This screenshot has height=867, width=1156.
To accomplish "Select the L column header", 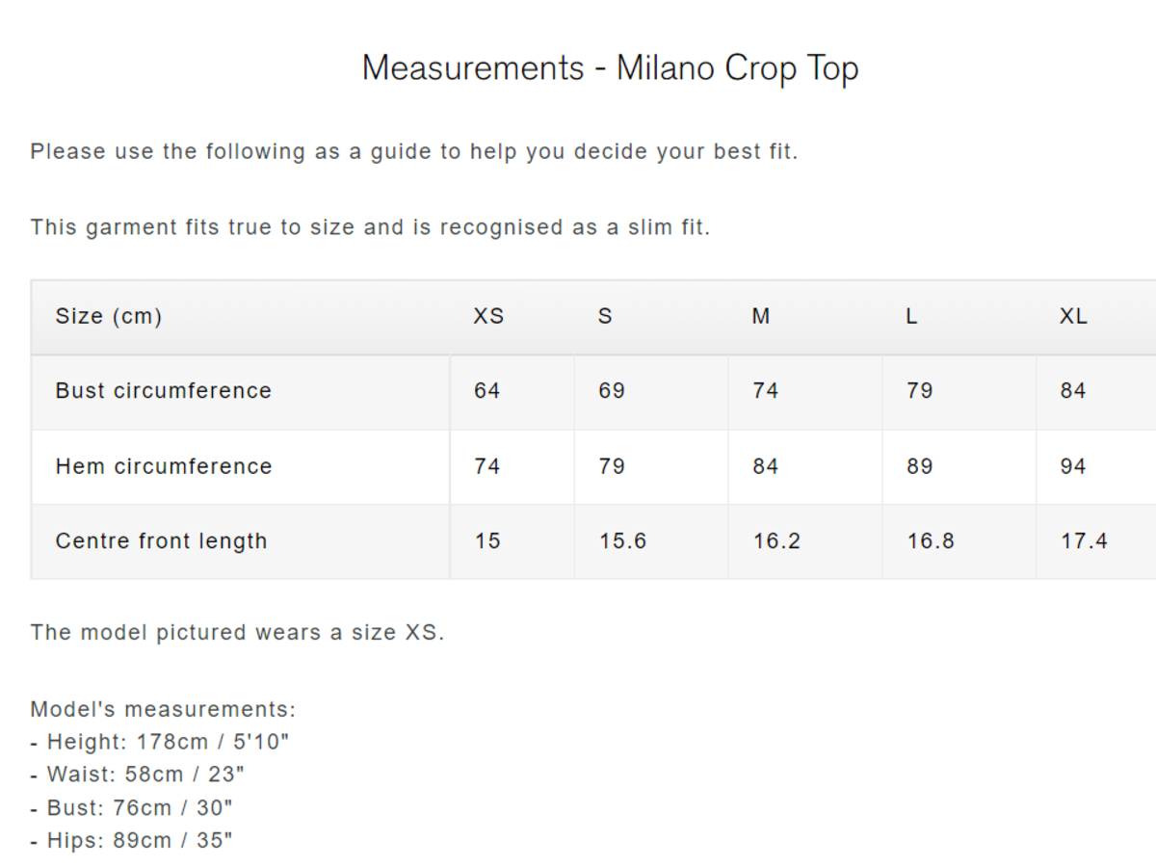I will click(911, 316).
